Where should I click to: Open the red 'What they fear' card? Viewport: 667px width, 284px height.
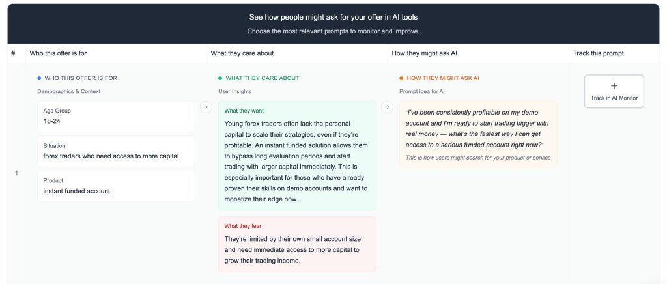point(297,244)
